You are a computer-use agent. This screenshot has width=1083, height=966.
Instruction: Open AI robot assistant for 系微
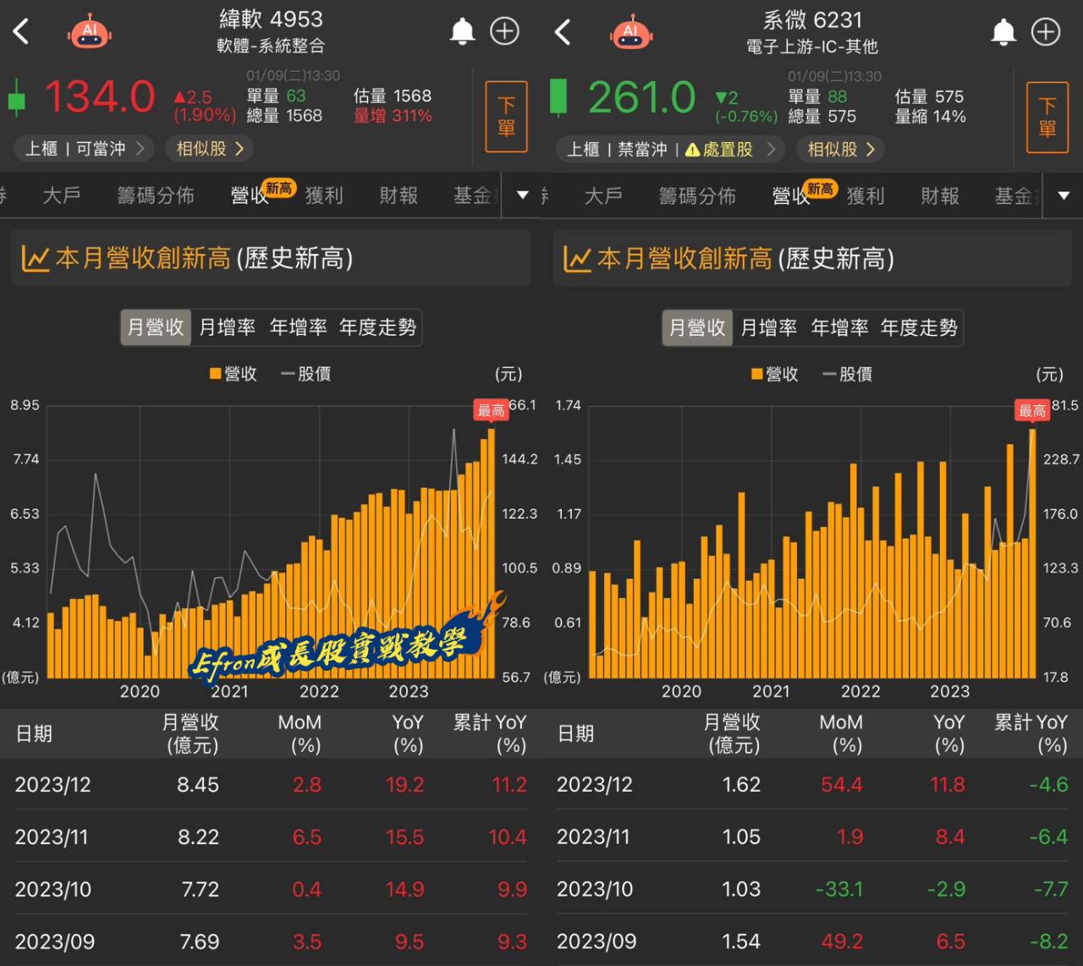click(631, 32)
